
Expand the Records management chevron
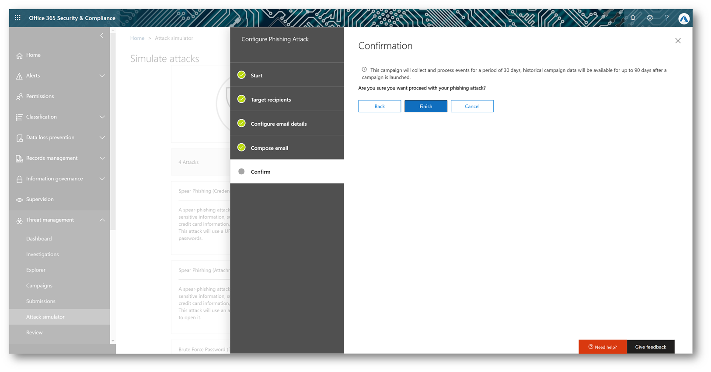pos(102,158)
